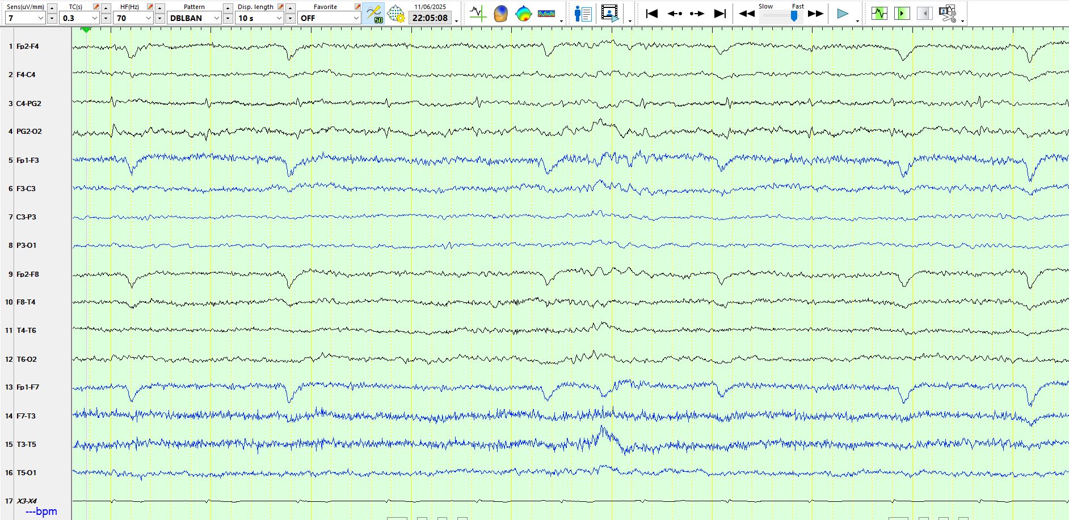Expand the arrow beside the play button
This screenshot has width=1069, height=520.
[857, 21]
